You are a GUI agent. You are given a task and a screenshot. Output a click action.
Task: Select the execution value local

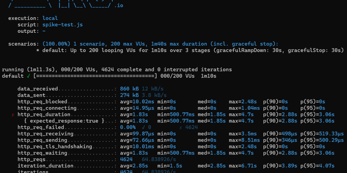[x=50, y=18]
